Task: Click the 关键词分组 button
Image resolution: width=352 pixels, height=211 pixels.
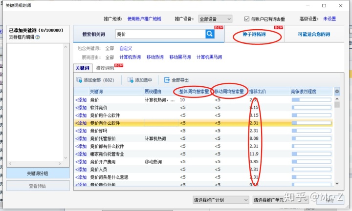Action: (38, 173)
